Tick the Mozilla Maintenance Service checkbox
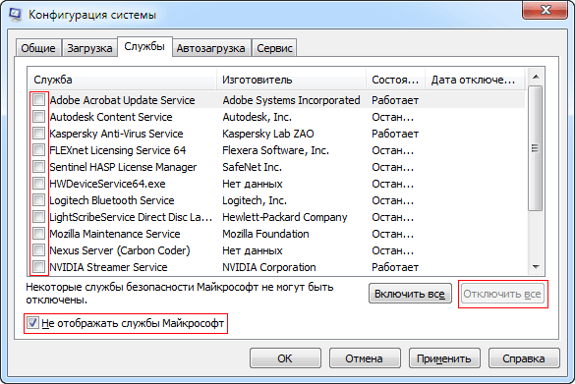Screen dimensions: 575x384 click(38, 234)
